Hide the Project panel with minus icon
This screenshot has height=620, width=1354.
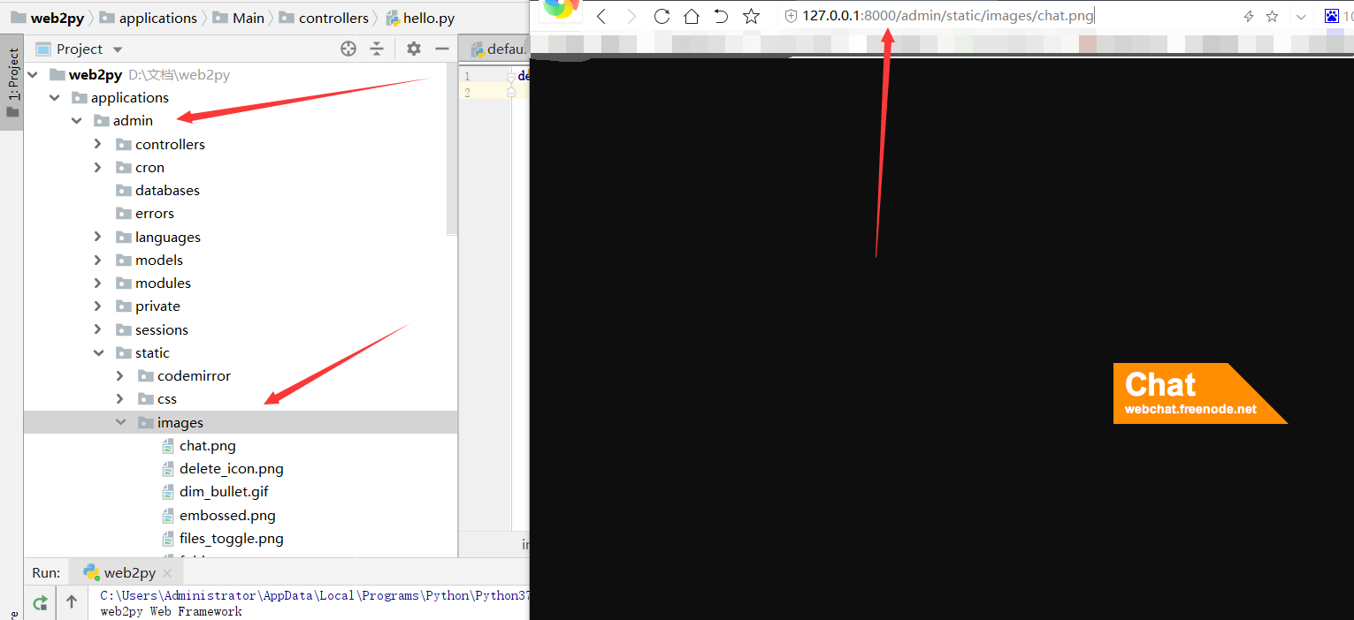click(x=442, y=49)
